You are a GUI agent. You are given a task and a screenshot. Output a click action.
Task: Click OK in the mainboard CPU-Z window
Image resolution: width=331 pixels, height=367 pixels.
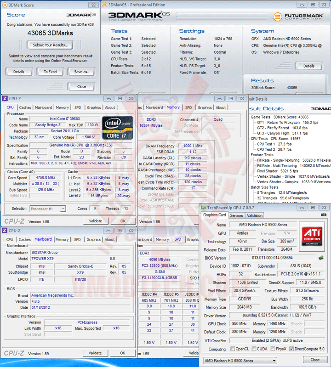(122, 353)
